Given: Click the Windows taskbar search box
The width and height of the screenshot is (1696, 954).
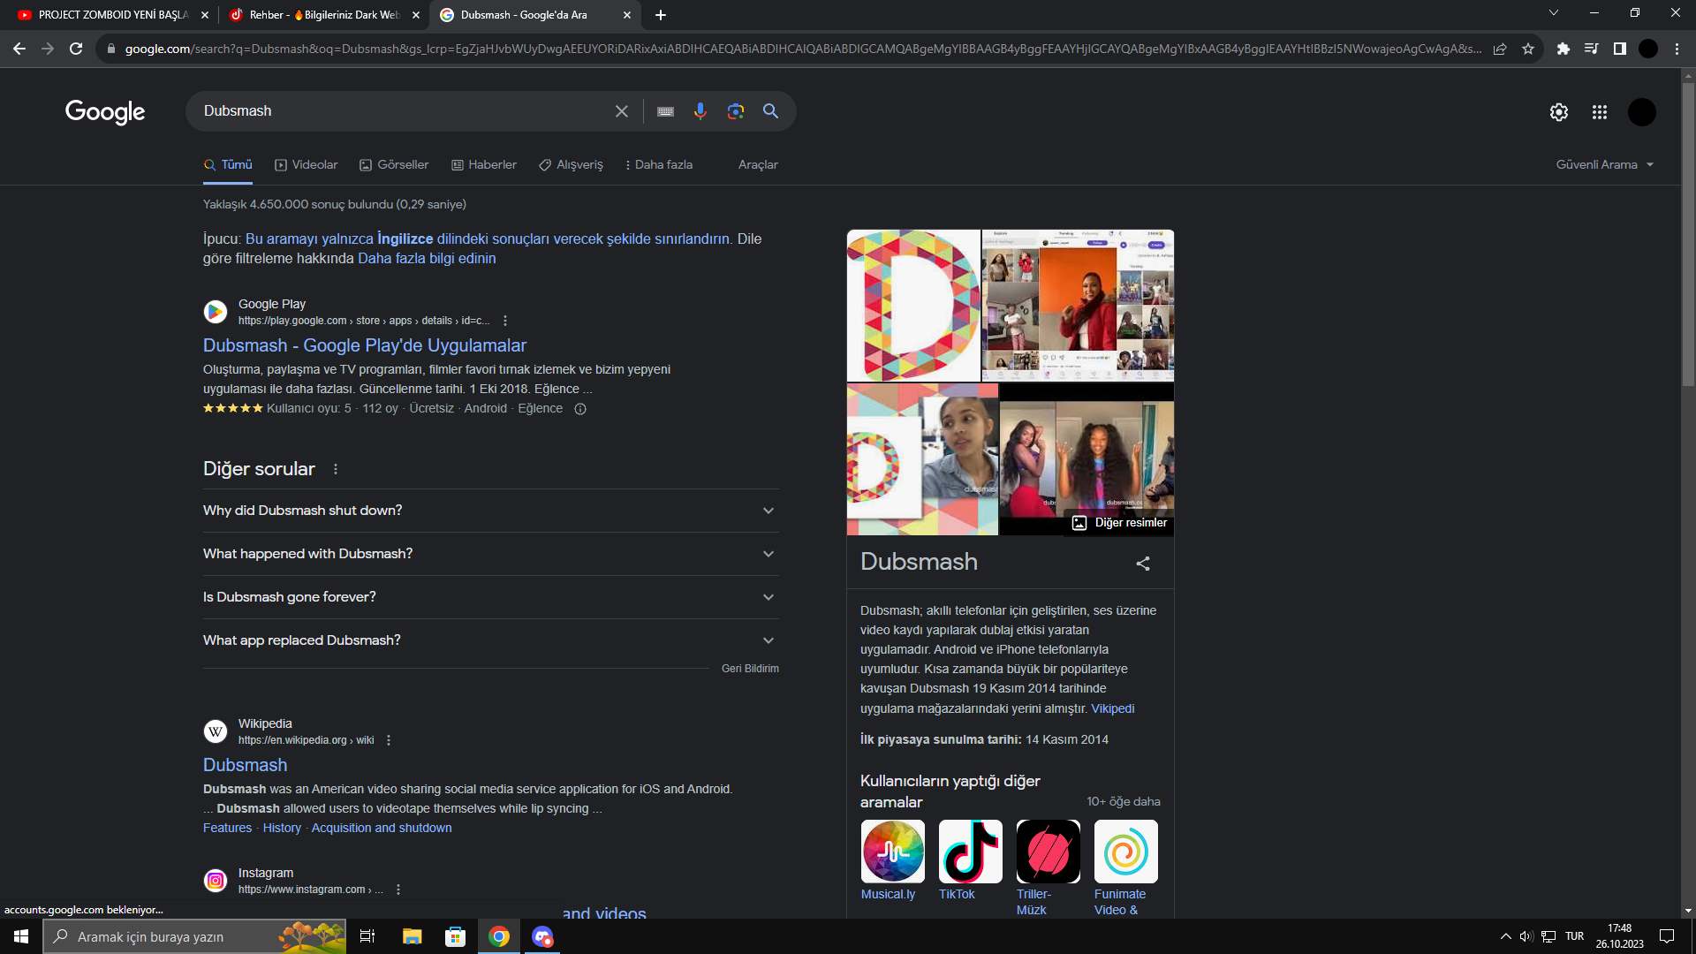Looking at the screenshot, I should [x=194, y=936].
